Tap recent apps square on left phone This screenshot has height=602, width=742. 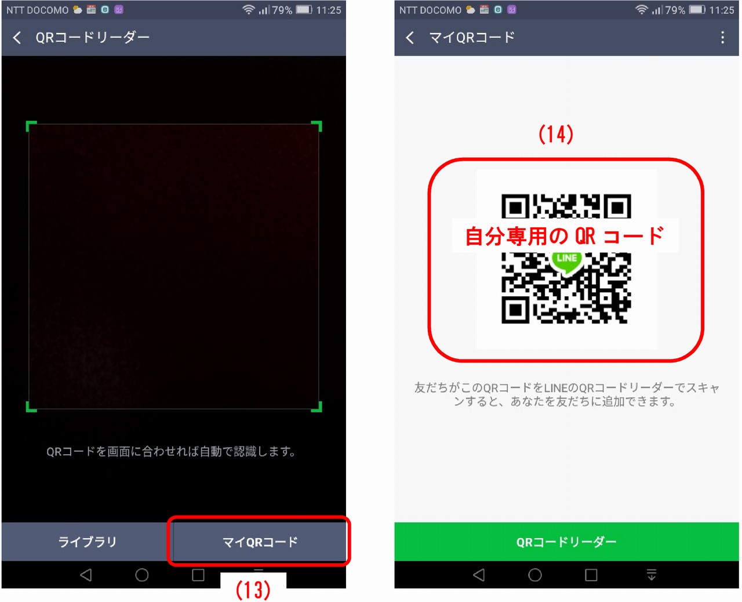coord(198,575)
